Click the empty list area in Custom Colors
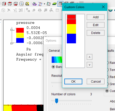 coord(75,56)
